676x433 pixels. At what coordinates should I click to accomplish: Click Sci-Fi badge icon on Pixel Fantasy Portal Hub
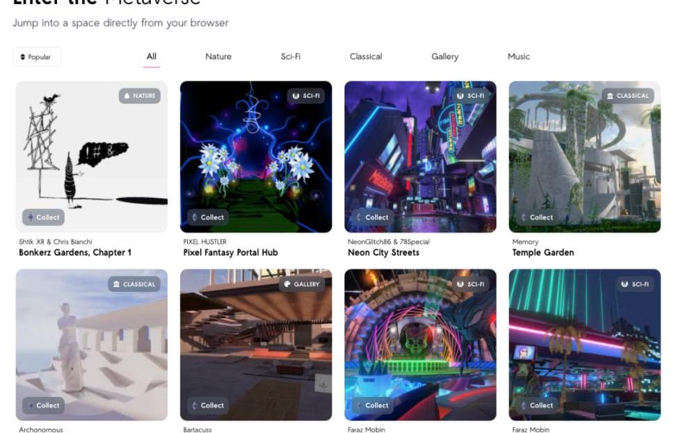[x=296, y=96]
